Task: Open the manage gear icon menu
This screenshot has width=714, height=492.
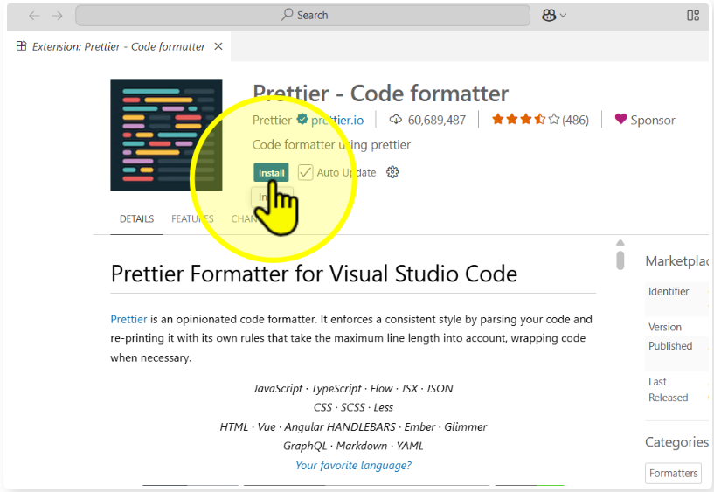Action: click(392, 172)
